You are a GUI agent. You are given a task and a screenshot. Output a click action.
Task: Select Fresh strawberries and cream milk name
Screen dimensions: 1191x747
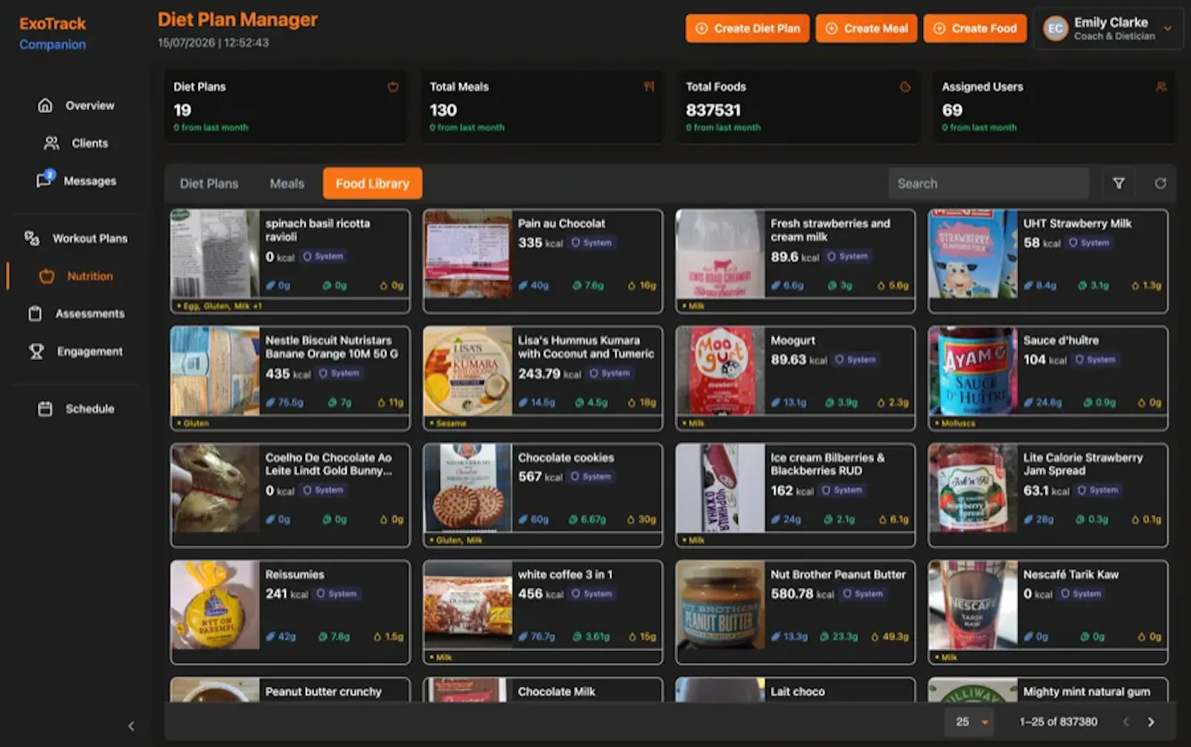[x=830, y=230]
